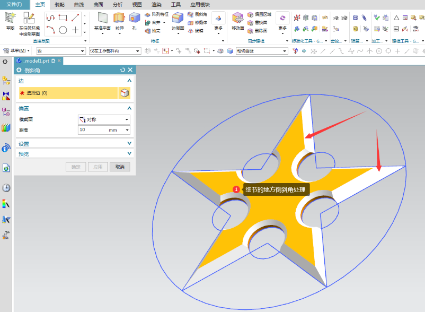Collapse the 边 section
425x312 pixels.
pyautogui.click(x=129, y=81)
